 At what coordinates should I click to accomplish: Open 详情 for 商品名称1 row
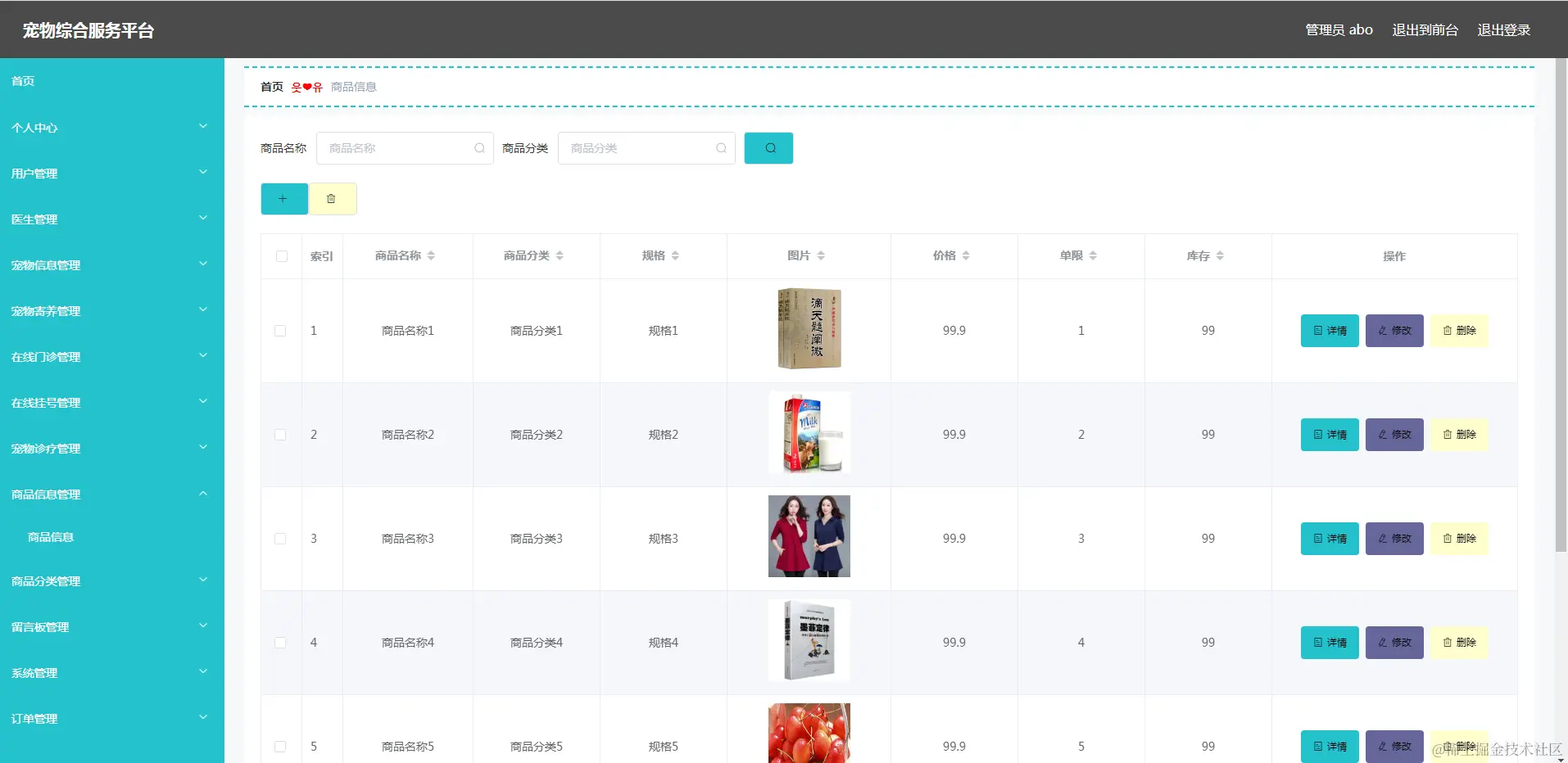point(1330,331)
